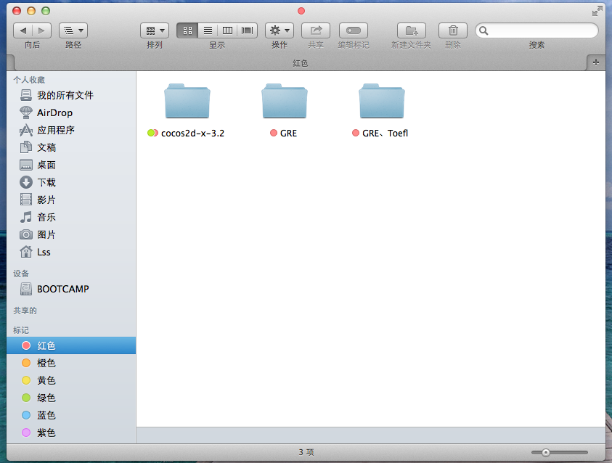The image size is (612, 463).
Task: Switch to Cover Flow view
Action: coord(248,30)
